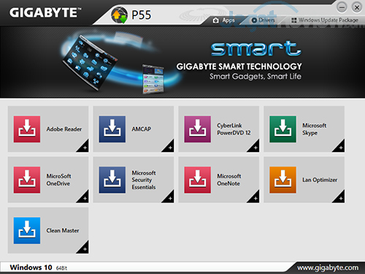Click the Lan Optimizer download icon
Screen dimensions: 365x274
pyautogui.click(x=283, y=180)
